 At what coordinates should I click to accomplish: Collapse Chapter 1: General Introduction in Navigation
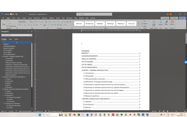tap(2, 56)
